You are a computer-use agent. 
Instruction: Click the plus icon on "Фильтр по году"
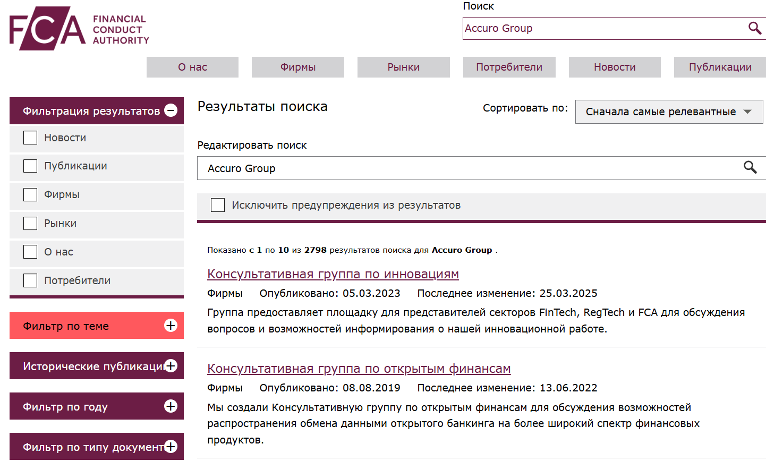[x=171, y=406]
